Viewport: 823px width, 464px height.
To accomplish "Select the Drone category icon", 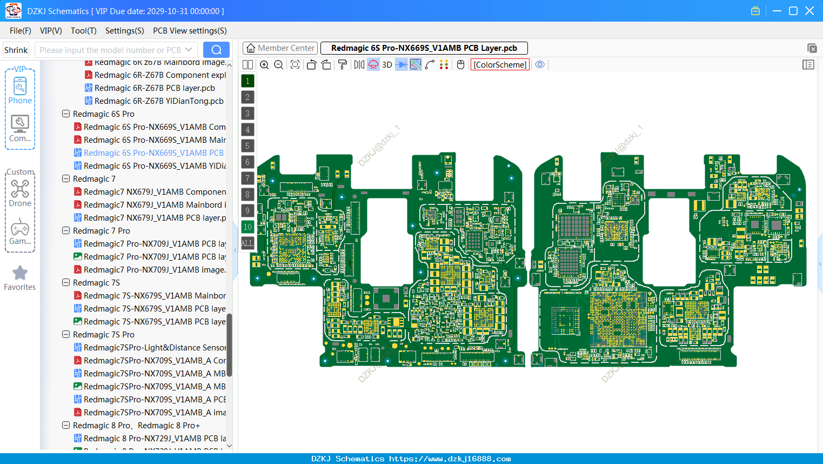I will (x=20, y=193).
